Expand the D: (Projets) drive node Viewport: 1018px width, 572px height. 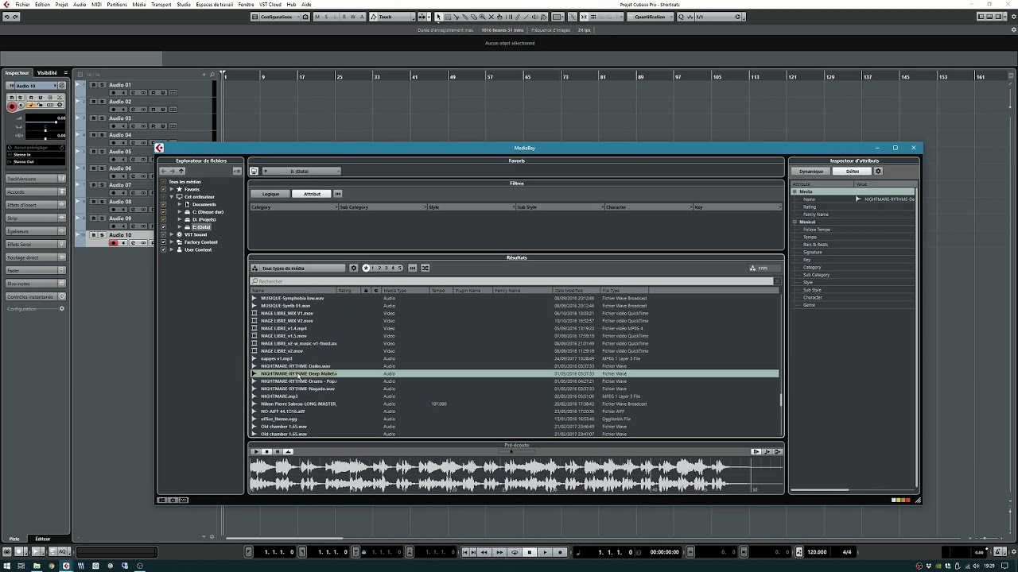[180, 219]
